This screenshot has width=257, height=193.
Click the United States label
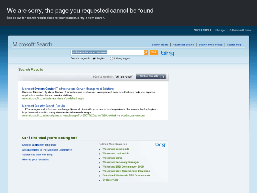[203, 30]
